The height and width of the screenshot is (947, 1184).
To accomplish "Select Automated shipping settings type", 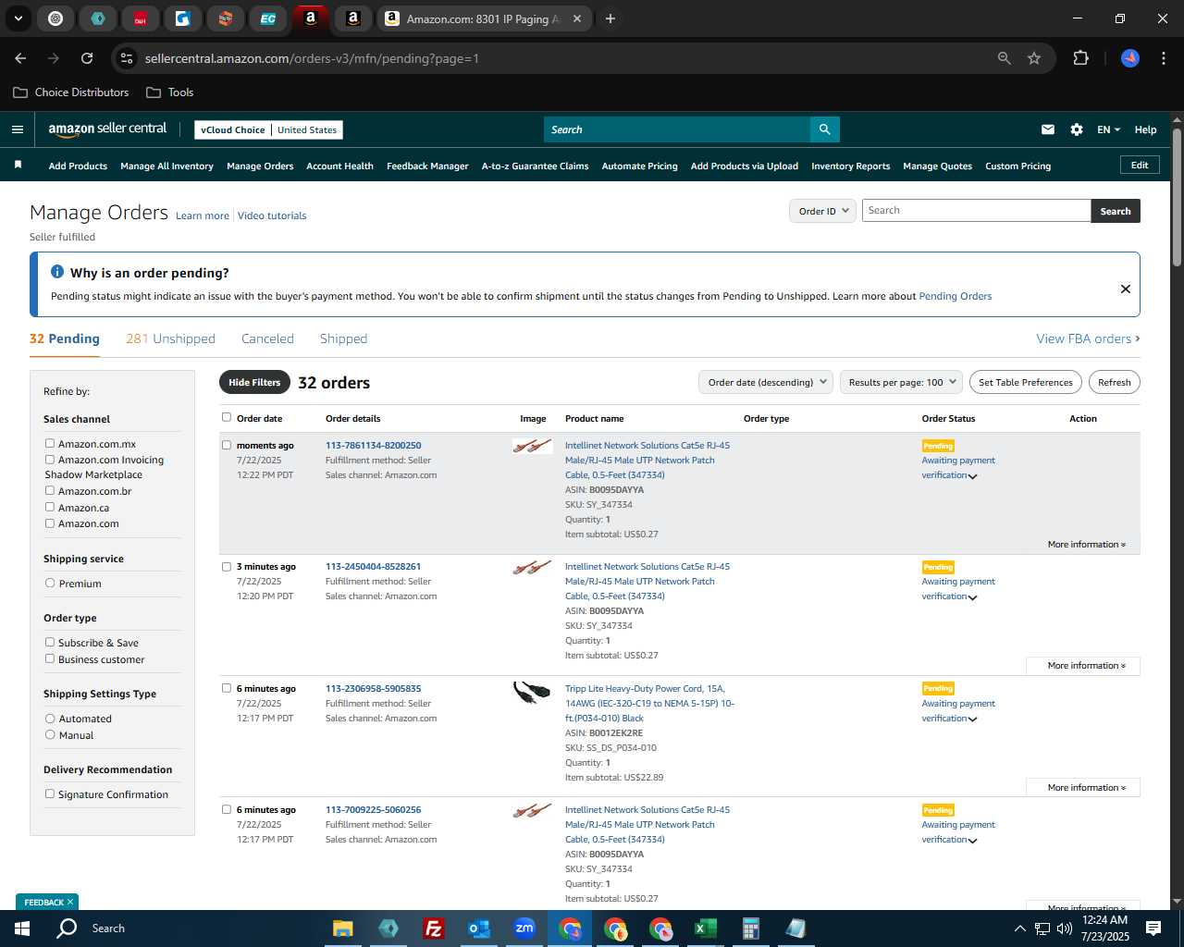I will pos(50,718).
